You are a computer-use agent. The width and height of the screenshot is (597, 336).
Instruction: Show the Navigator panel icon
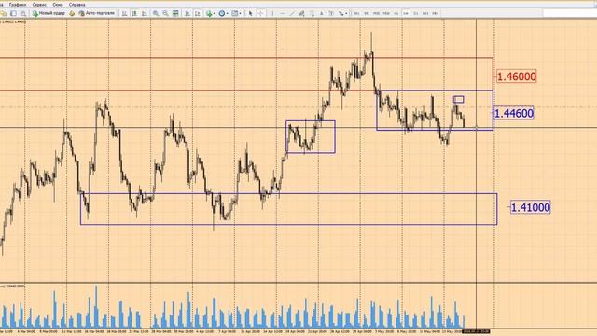click(x=4, y=13)
